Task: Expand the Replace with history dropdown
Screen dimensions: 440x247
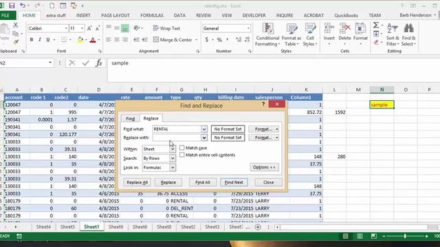Action: click(204, 137)
